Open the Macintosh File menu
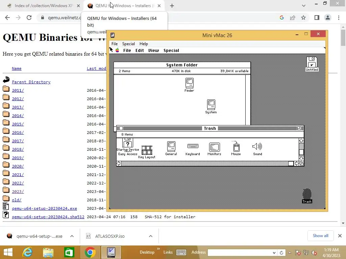 click(x=127, y=51)
